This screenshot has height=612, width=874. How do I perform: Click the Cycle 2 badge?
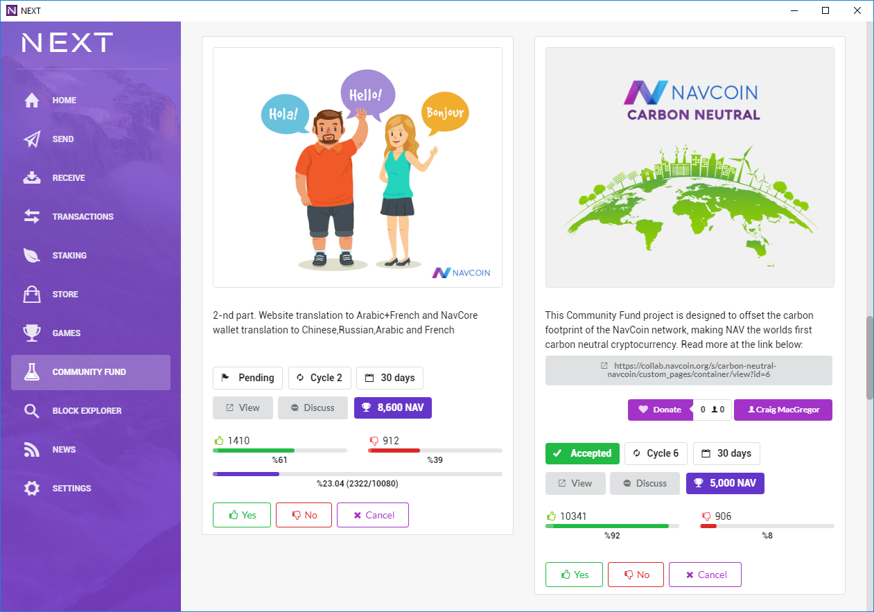(320, 378)
